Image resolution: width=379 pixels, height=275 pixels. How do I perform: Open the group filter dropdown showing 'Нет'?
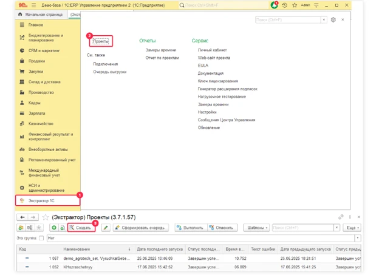tap(357, 238)
